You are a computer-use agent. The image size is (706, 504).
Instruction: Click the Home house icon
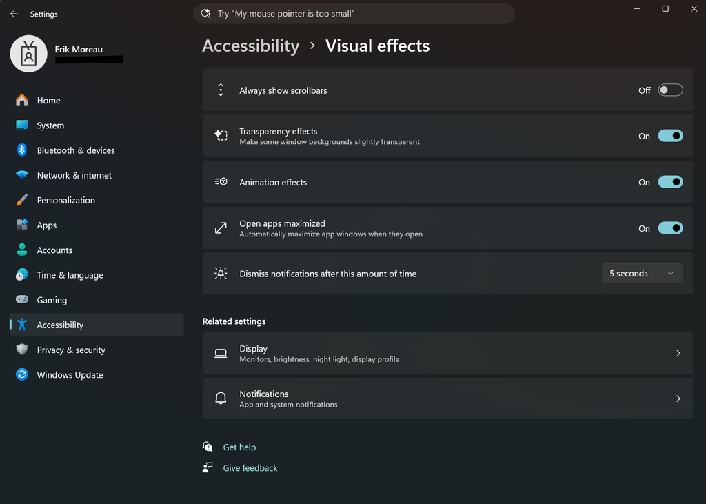(x=21, y=100)
